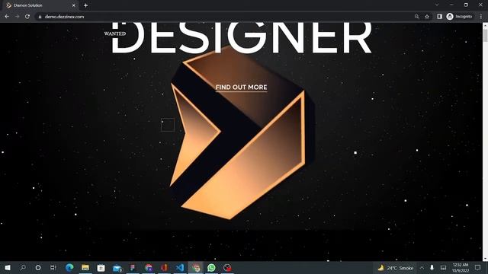
Task: Open the Chrome three-dot menu
Action: (481, 17)
